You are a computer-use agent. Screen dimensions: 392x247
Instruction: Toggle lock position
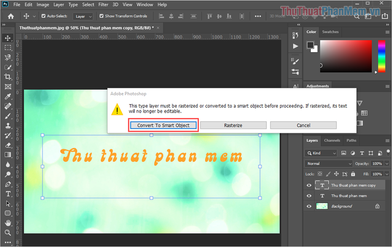tap(336, 174)
